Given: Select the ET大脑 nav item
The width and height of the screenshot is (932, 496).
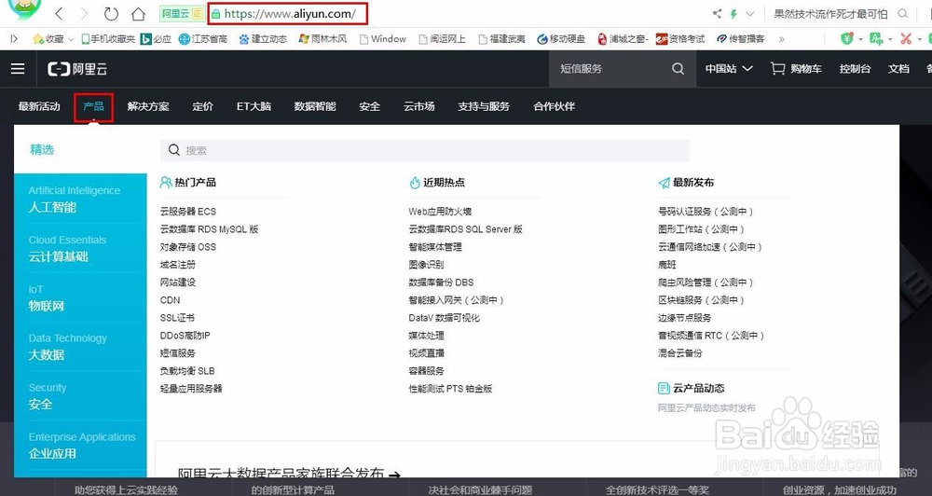Looking at the screenshot, I should click(x=254, y=106).
